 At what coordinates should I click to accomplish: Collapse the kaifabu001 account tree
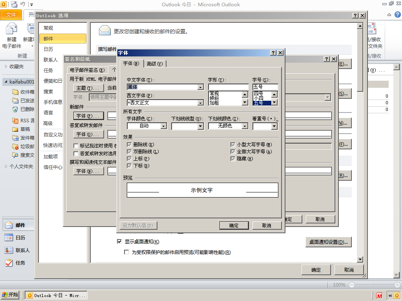pos(6,82)
